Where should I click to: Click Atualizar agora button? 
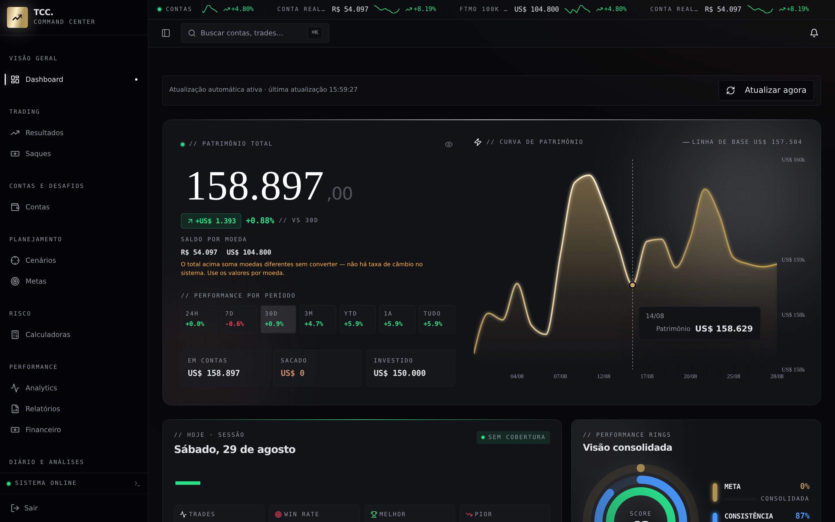click(766, 90)
